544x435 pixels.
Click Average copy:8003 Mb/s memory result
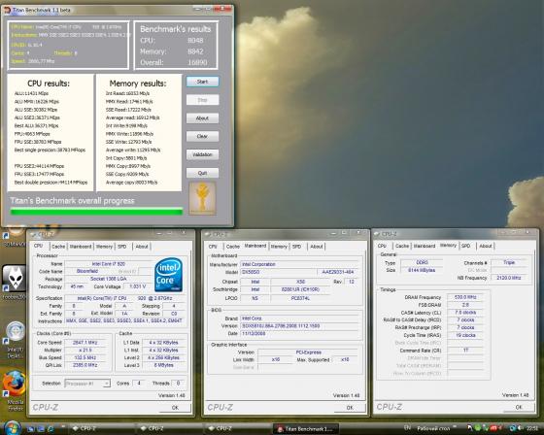[131, 183]
